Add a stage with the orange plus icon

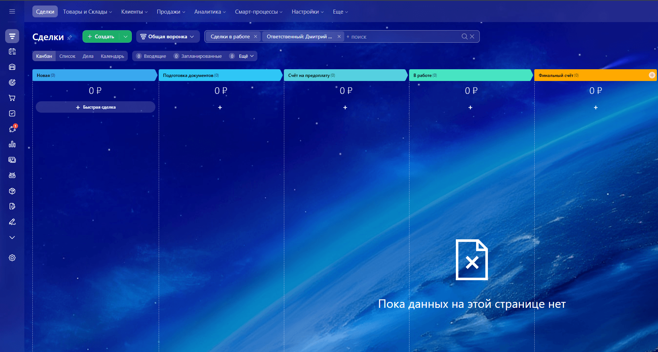(652, 75)
